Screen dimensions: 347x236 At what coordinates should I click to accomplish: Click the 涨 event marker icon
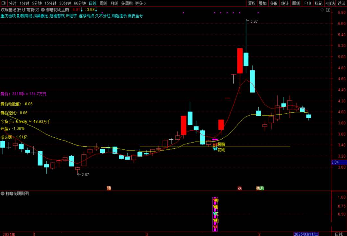(x=239, y=188)
